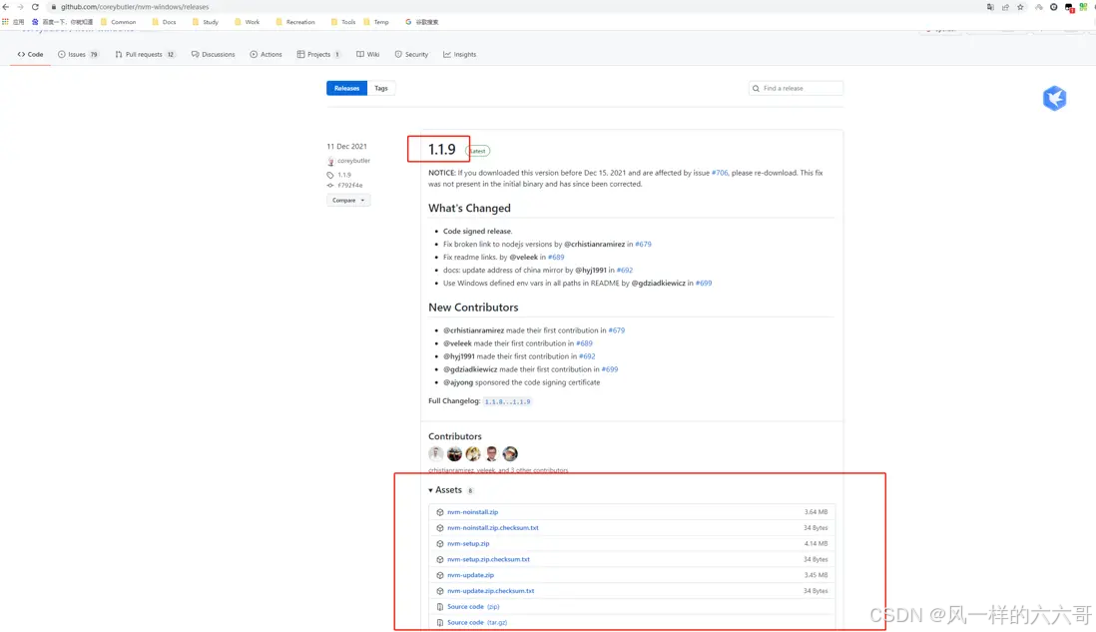
Task: Switch to the Tags view
Action: (381, 88)
